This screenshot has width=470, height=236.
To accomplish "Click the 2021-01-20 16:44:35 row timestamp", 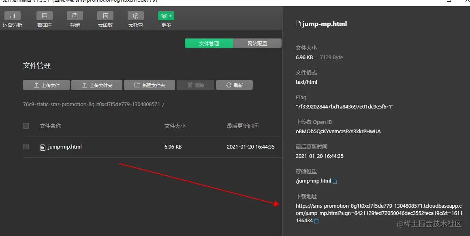I will tap(250, 147).
